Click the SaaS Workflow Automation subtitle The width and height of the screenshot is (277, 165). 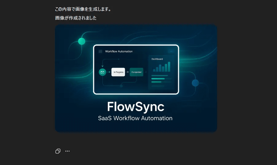point(135,118)
